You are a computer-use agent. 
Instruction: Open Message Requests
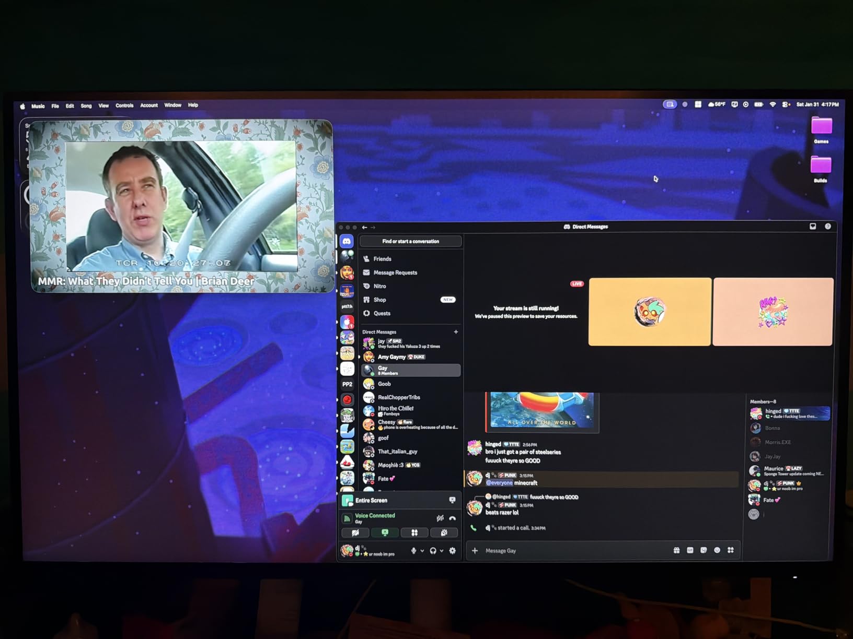click(395, 272)
